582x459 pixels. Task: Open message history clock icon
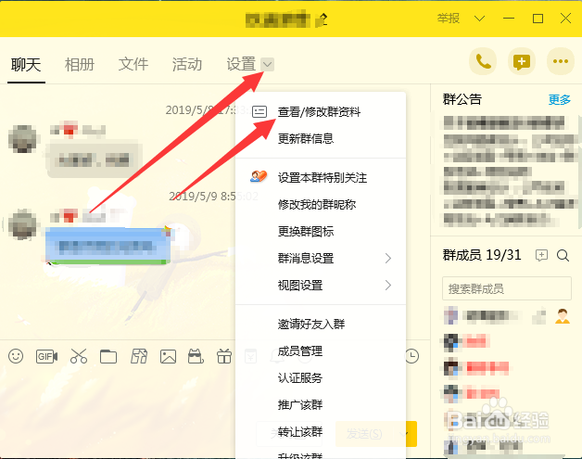point(411,356)
